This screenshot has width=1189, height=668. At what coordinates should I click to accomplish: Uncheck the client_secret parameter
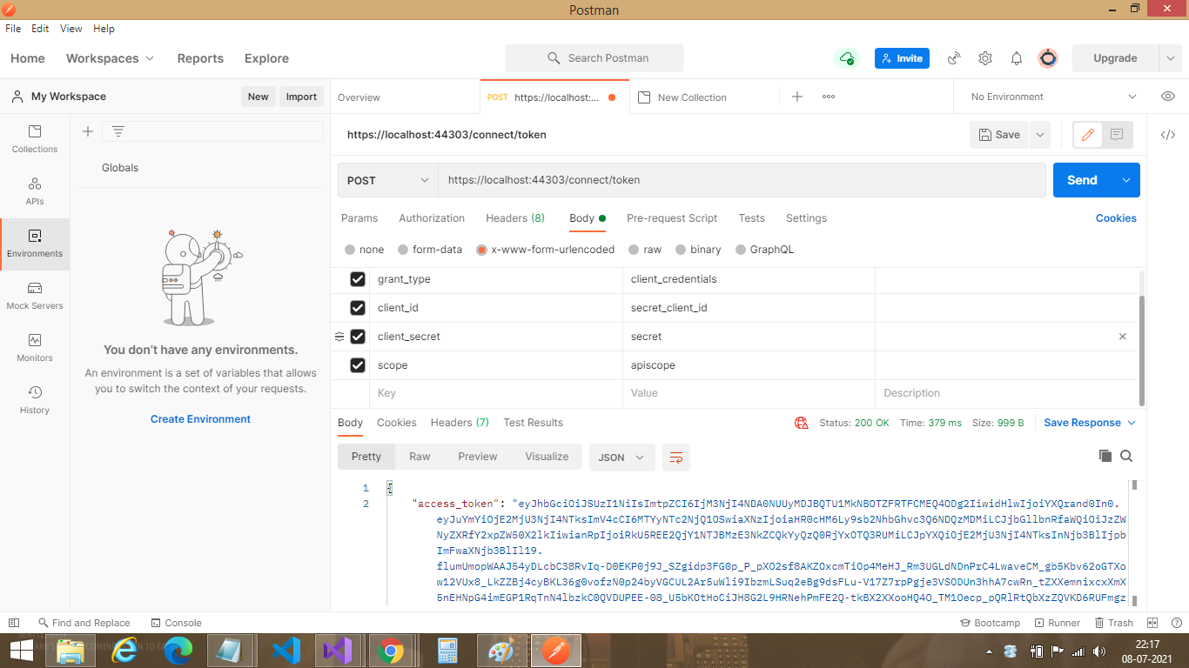tap(357, 337)
